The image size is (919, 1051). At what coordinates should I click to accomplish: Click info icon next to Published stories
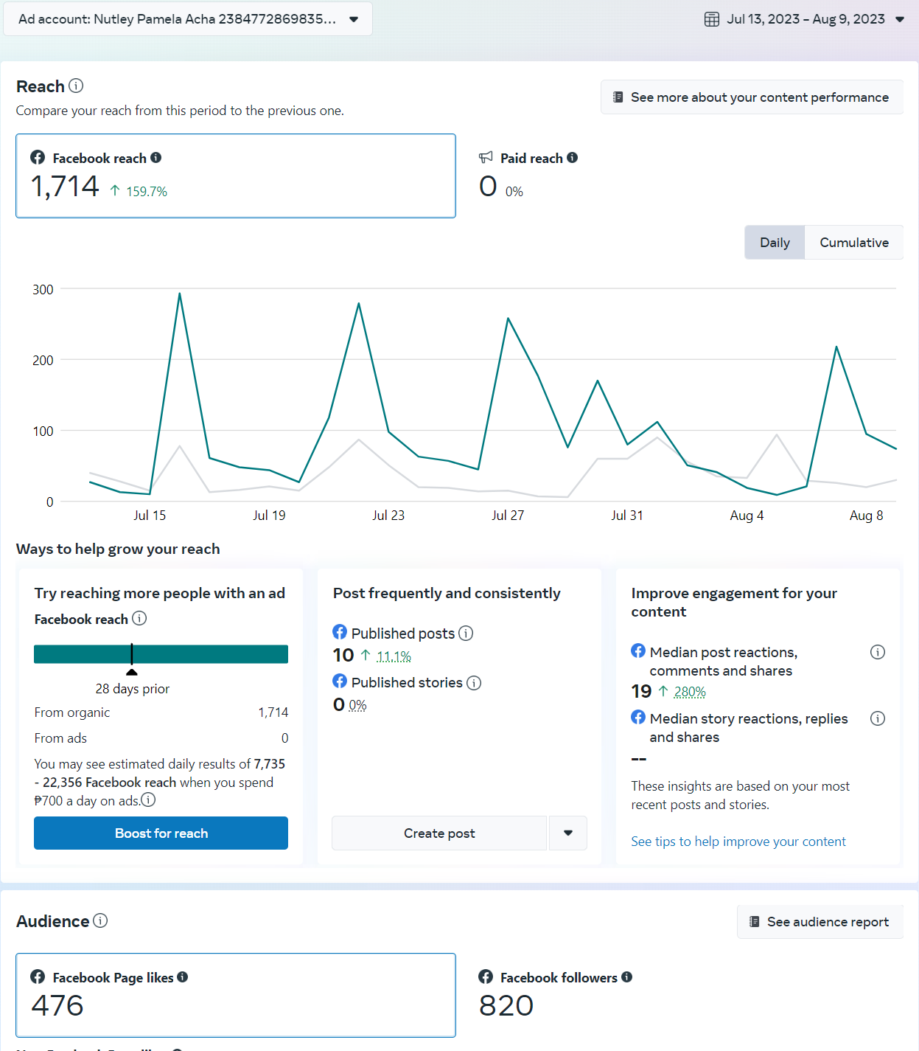click(474, 683)
